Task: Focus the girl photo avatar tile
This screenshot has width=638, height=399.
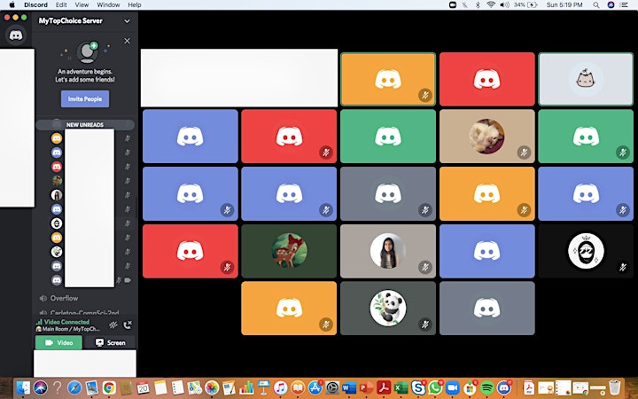Action: (x=388, y=251)
